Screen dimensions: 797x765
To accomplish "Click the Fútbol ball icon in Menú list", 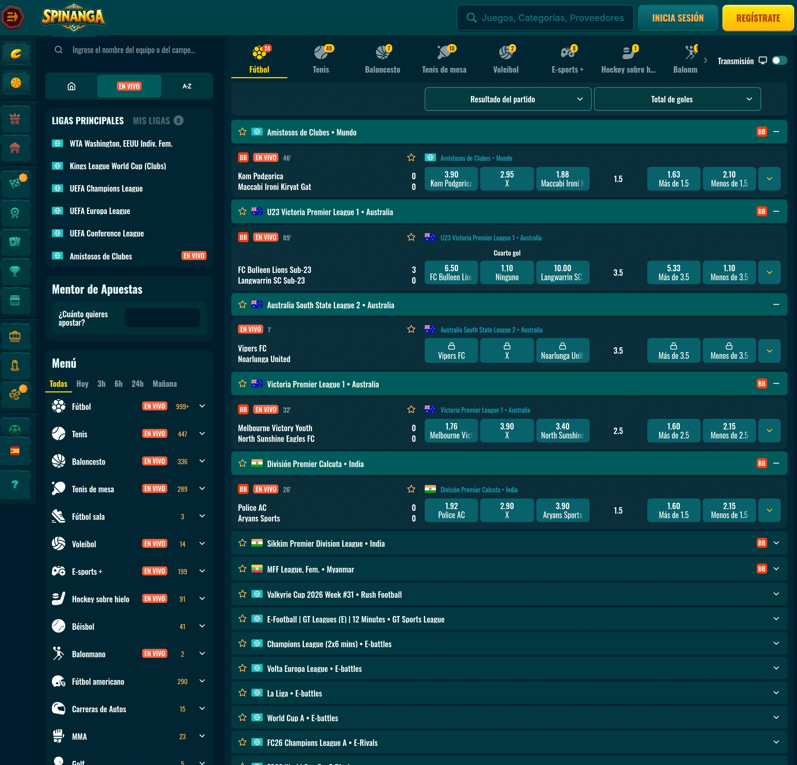I will 59,406.
